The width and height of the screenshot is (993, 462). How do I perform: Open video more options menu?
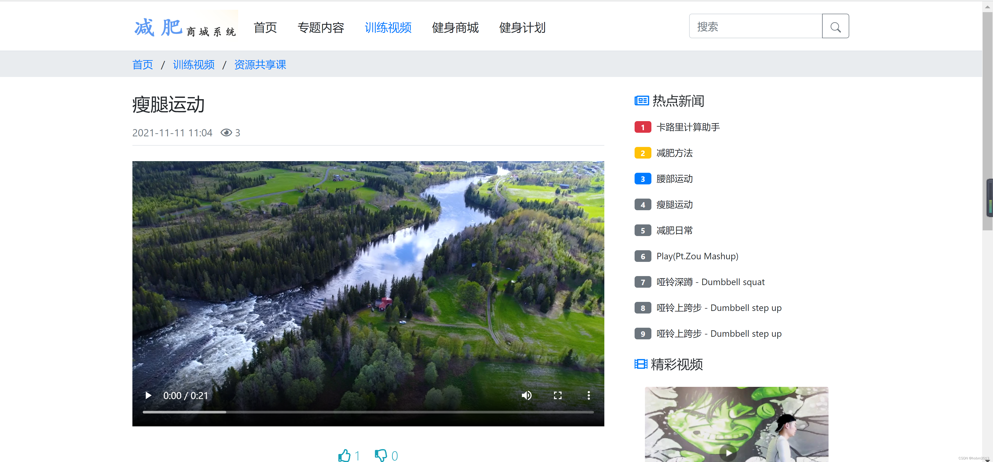(x=589, y=395)
